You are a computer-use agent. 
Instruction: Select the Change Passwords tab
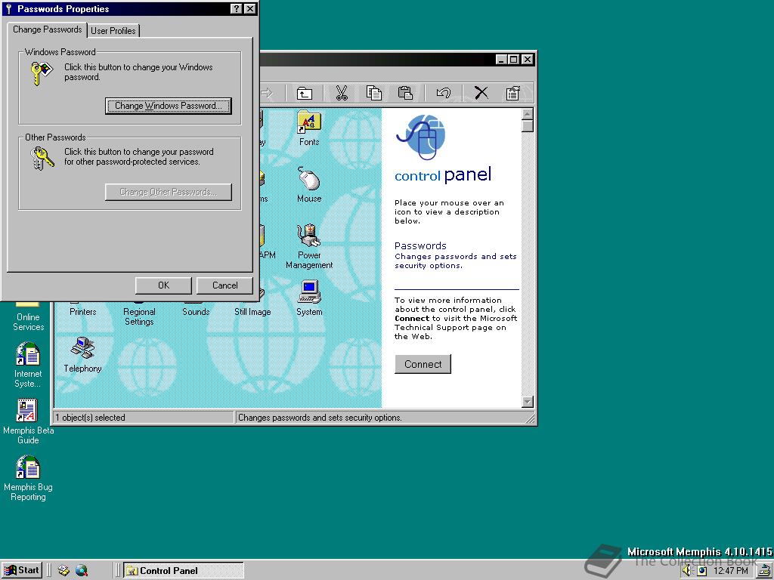[x=48, y=29]
